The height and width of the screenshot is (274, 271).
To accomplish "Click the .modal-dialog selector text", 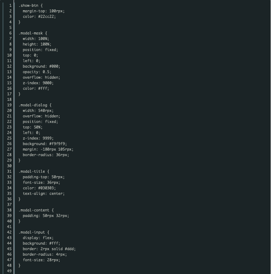I will (x=35, y=105).
